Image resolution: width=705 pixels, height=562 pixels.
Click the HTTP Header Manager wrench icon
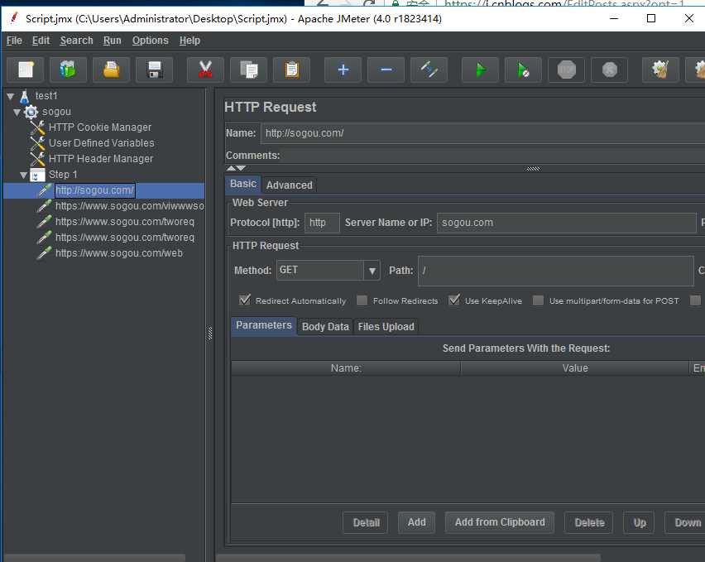(38, 159)
